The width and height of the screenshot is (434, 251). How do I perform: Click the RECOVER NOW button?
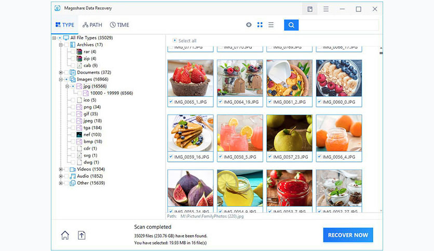348,235
